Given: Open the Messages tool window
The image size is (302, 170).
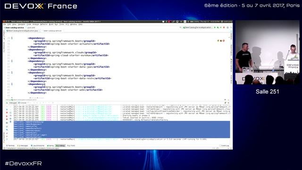Looking at the screenshot, I should tap(23, 145).
